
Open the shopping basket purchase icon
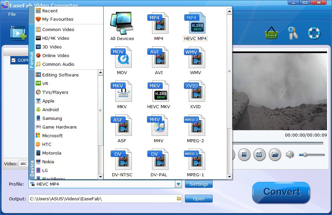click(271, 33)
